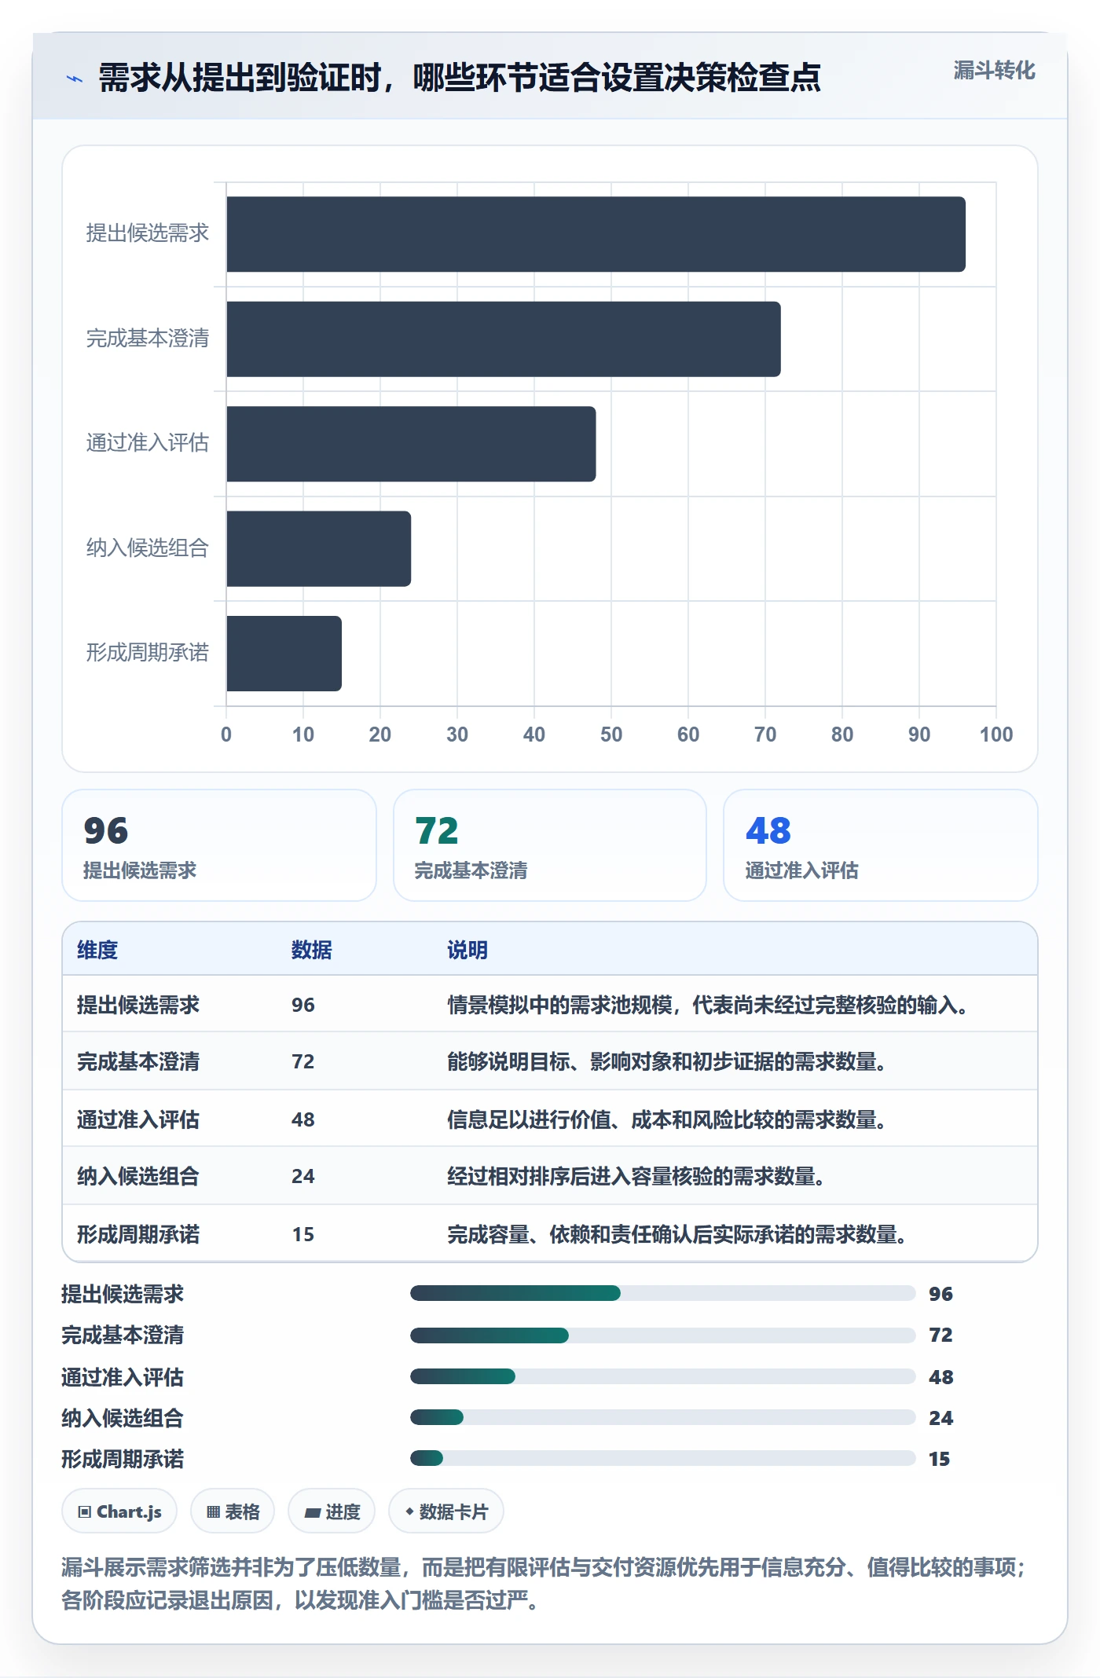Click the 纳入候选组合 bar in the chart

point(318,548)
